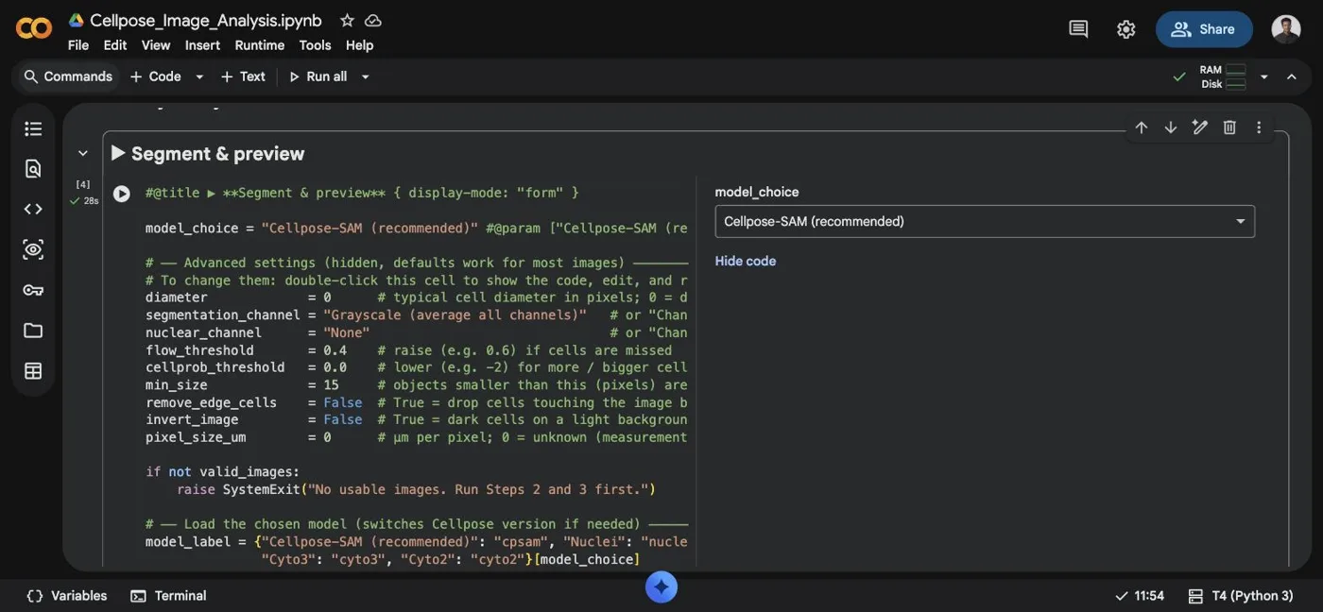
Task: Open RAM and Disk resource monitor
Action: tap(1222, 76)
